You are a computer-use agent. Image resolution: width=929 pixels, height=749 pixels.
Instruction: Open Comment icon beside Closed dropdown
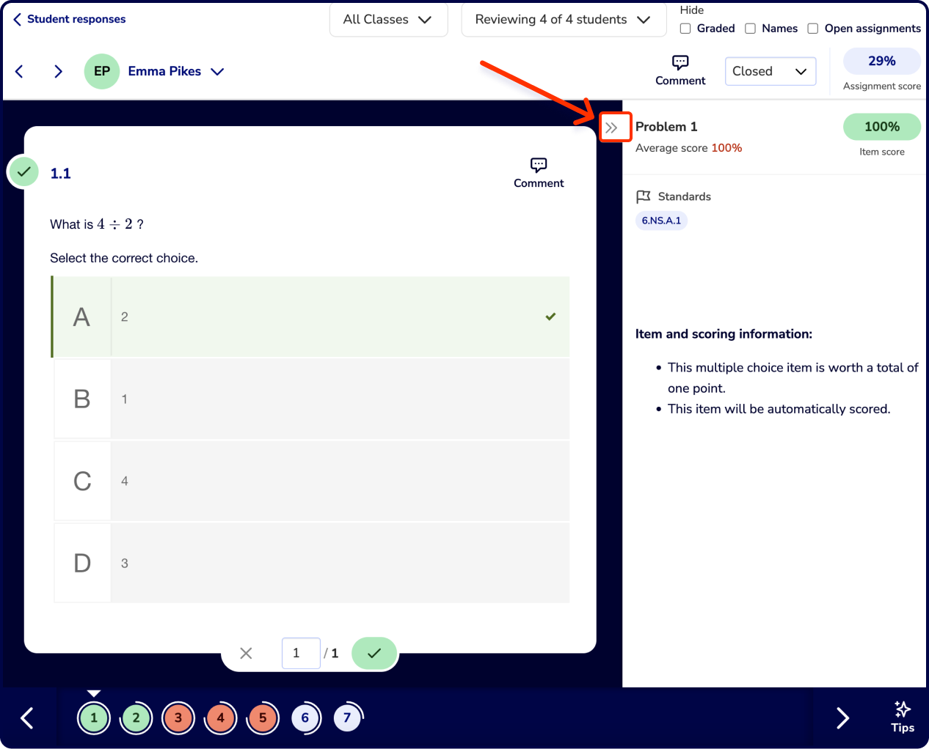(x=680, y=70)
